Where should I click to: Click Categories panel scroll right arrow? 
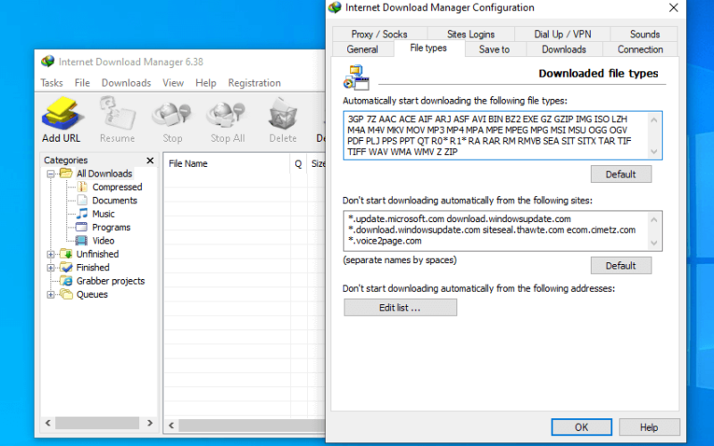tap(150, 423)
